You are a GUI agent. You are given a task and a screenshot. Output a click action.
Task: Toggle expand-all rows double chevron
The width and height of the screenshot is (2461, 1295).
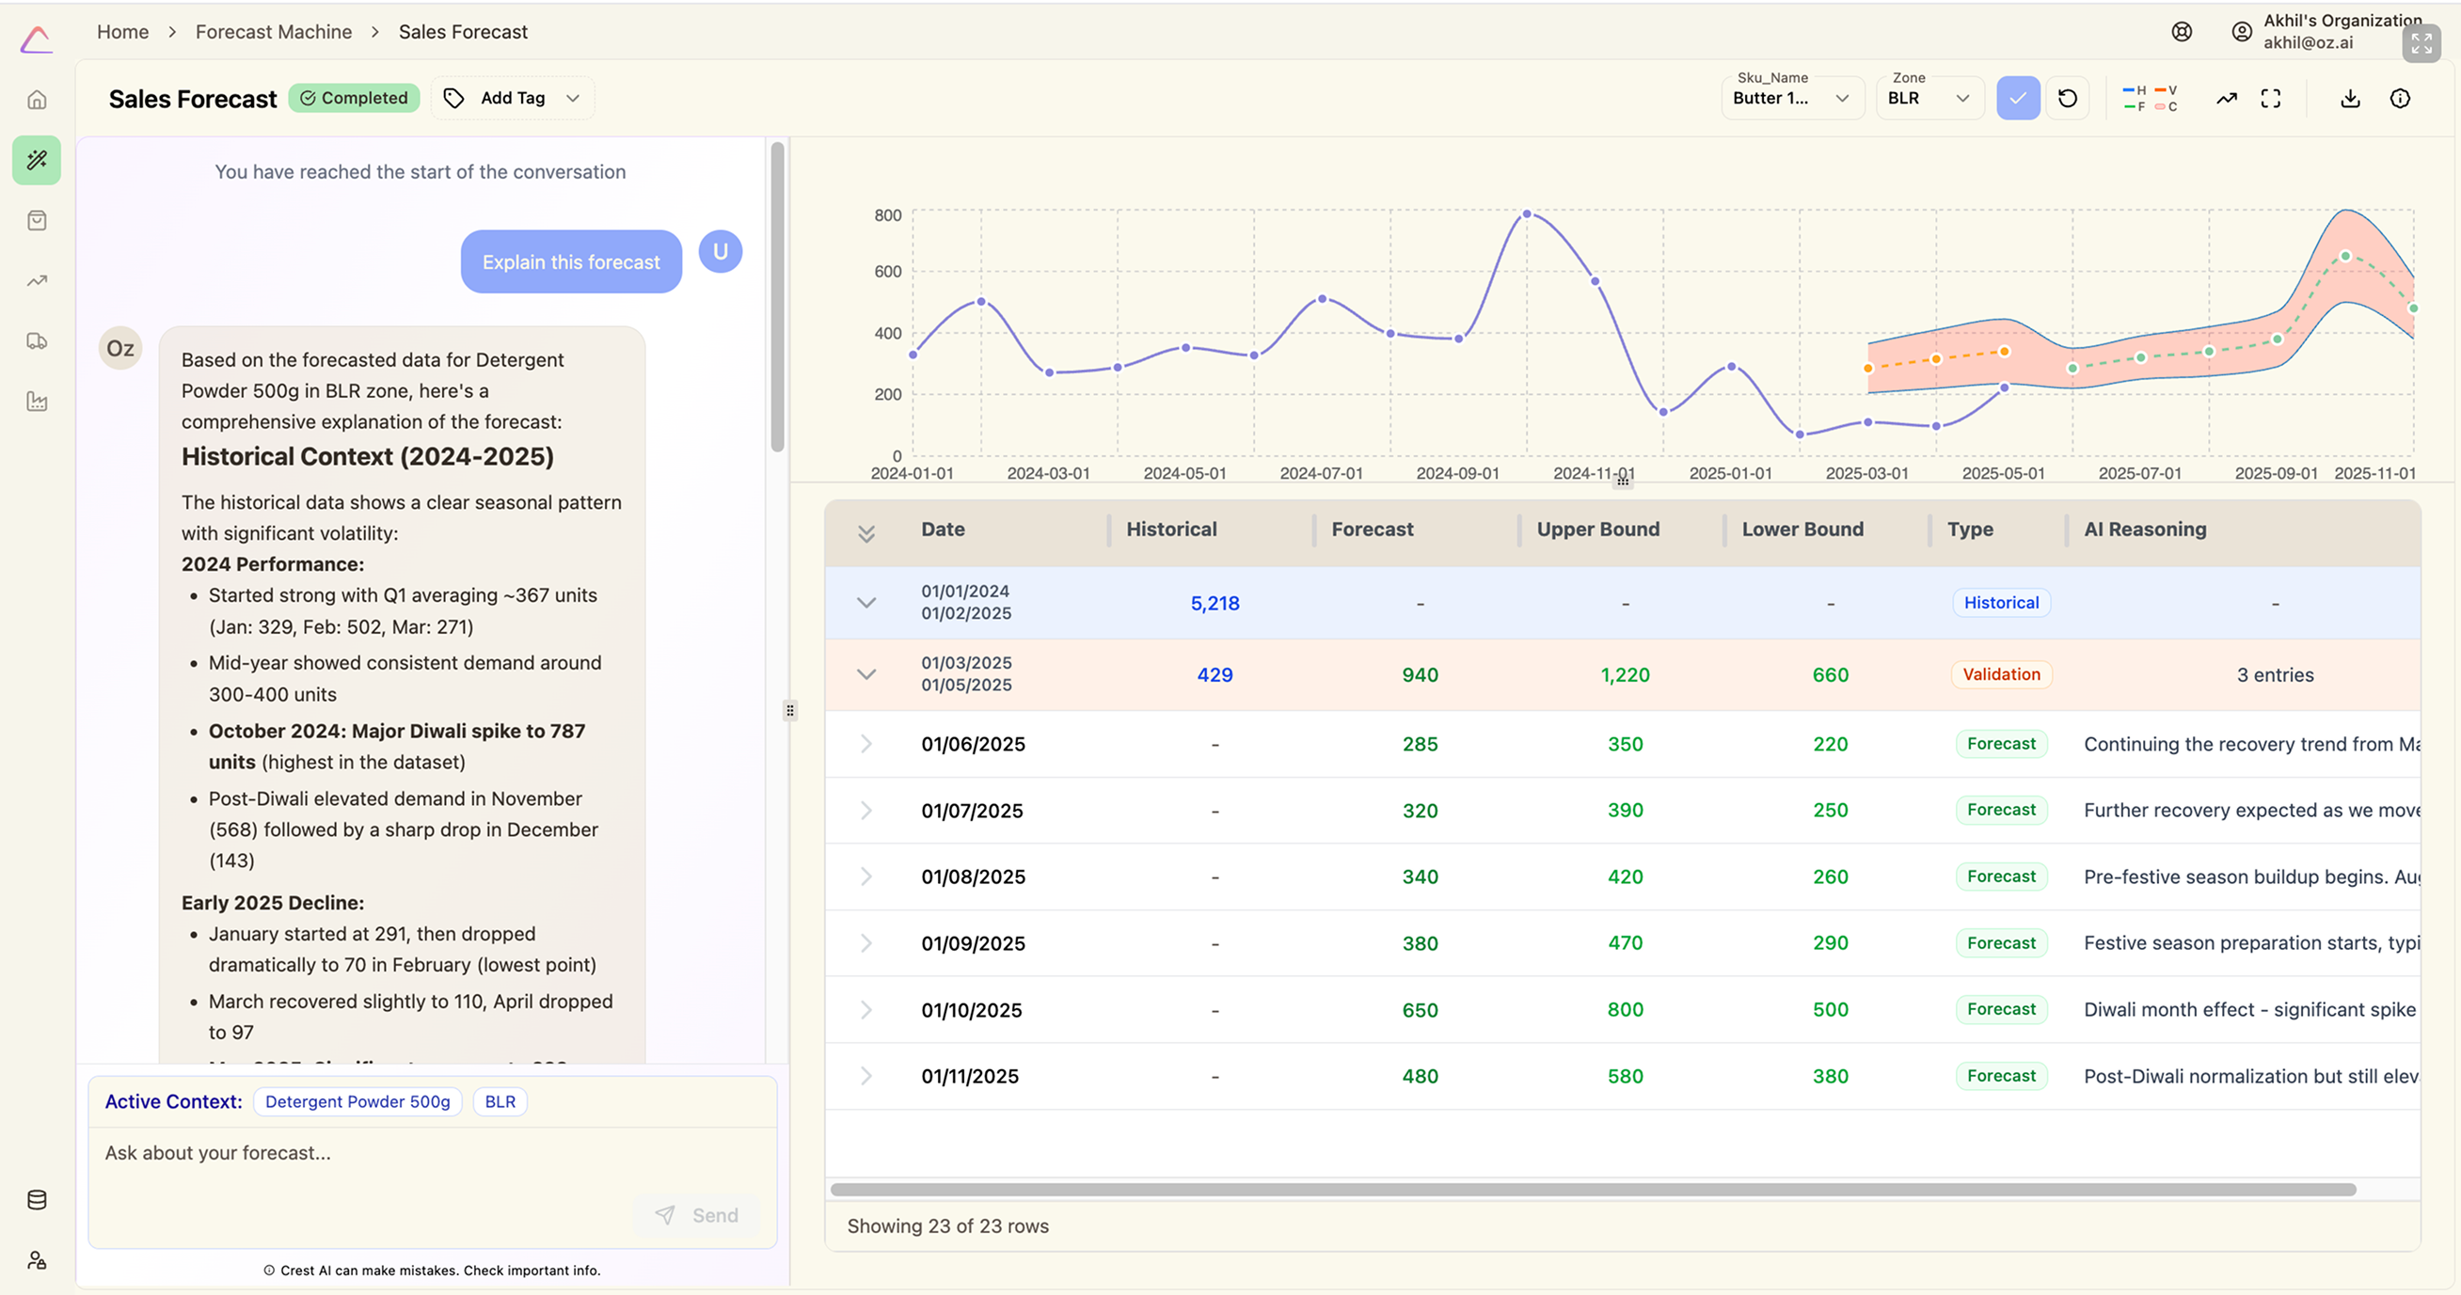point(865,533)
